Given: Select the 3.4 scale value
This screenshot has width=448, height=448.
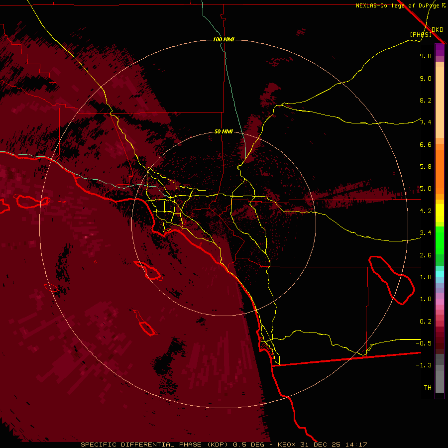Looking at the screenshot, I should [x=426, y=233].
